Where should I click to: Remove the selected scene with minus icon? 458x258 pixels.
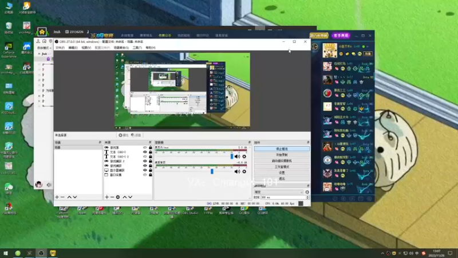62,197
